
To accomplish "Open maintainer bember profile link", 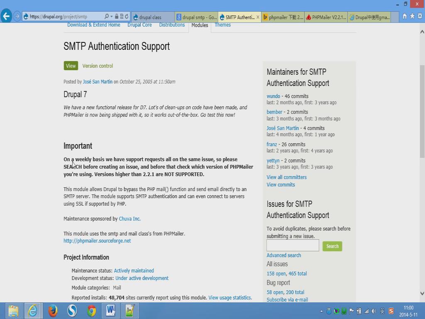I will click(274, 112).
